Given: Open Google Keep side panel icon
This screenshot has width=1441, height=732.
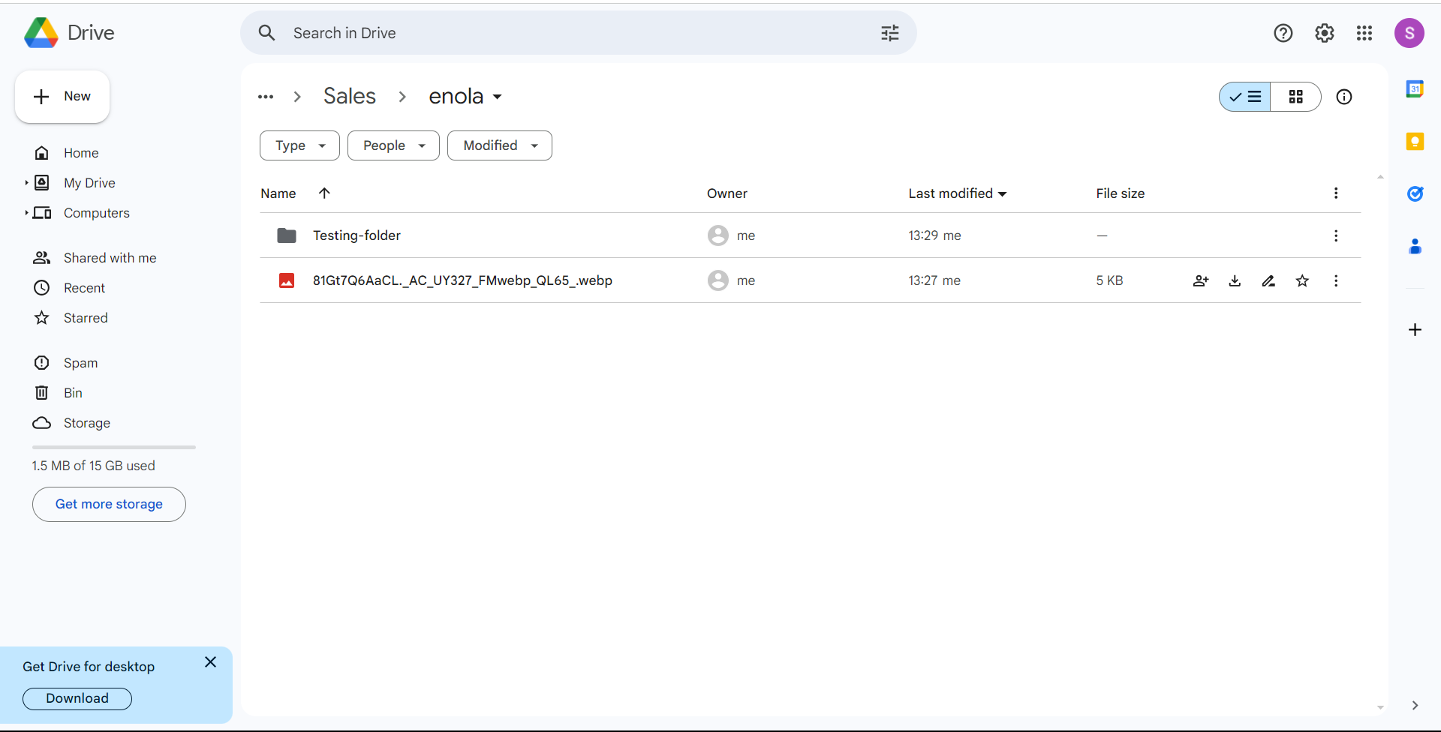Looking at the screenshot, I should pos(1415,142).
